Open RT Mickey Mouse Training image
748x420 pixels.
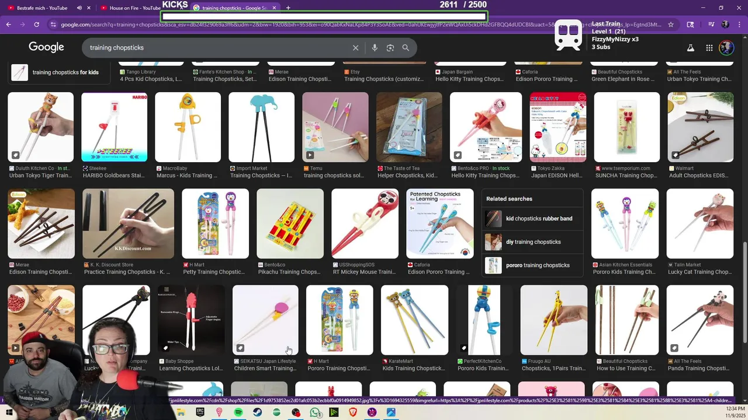click(x=365, y=223)
